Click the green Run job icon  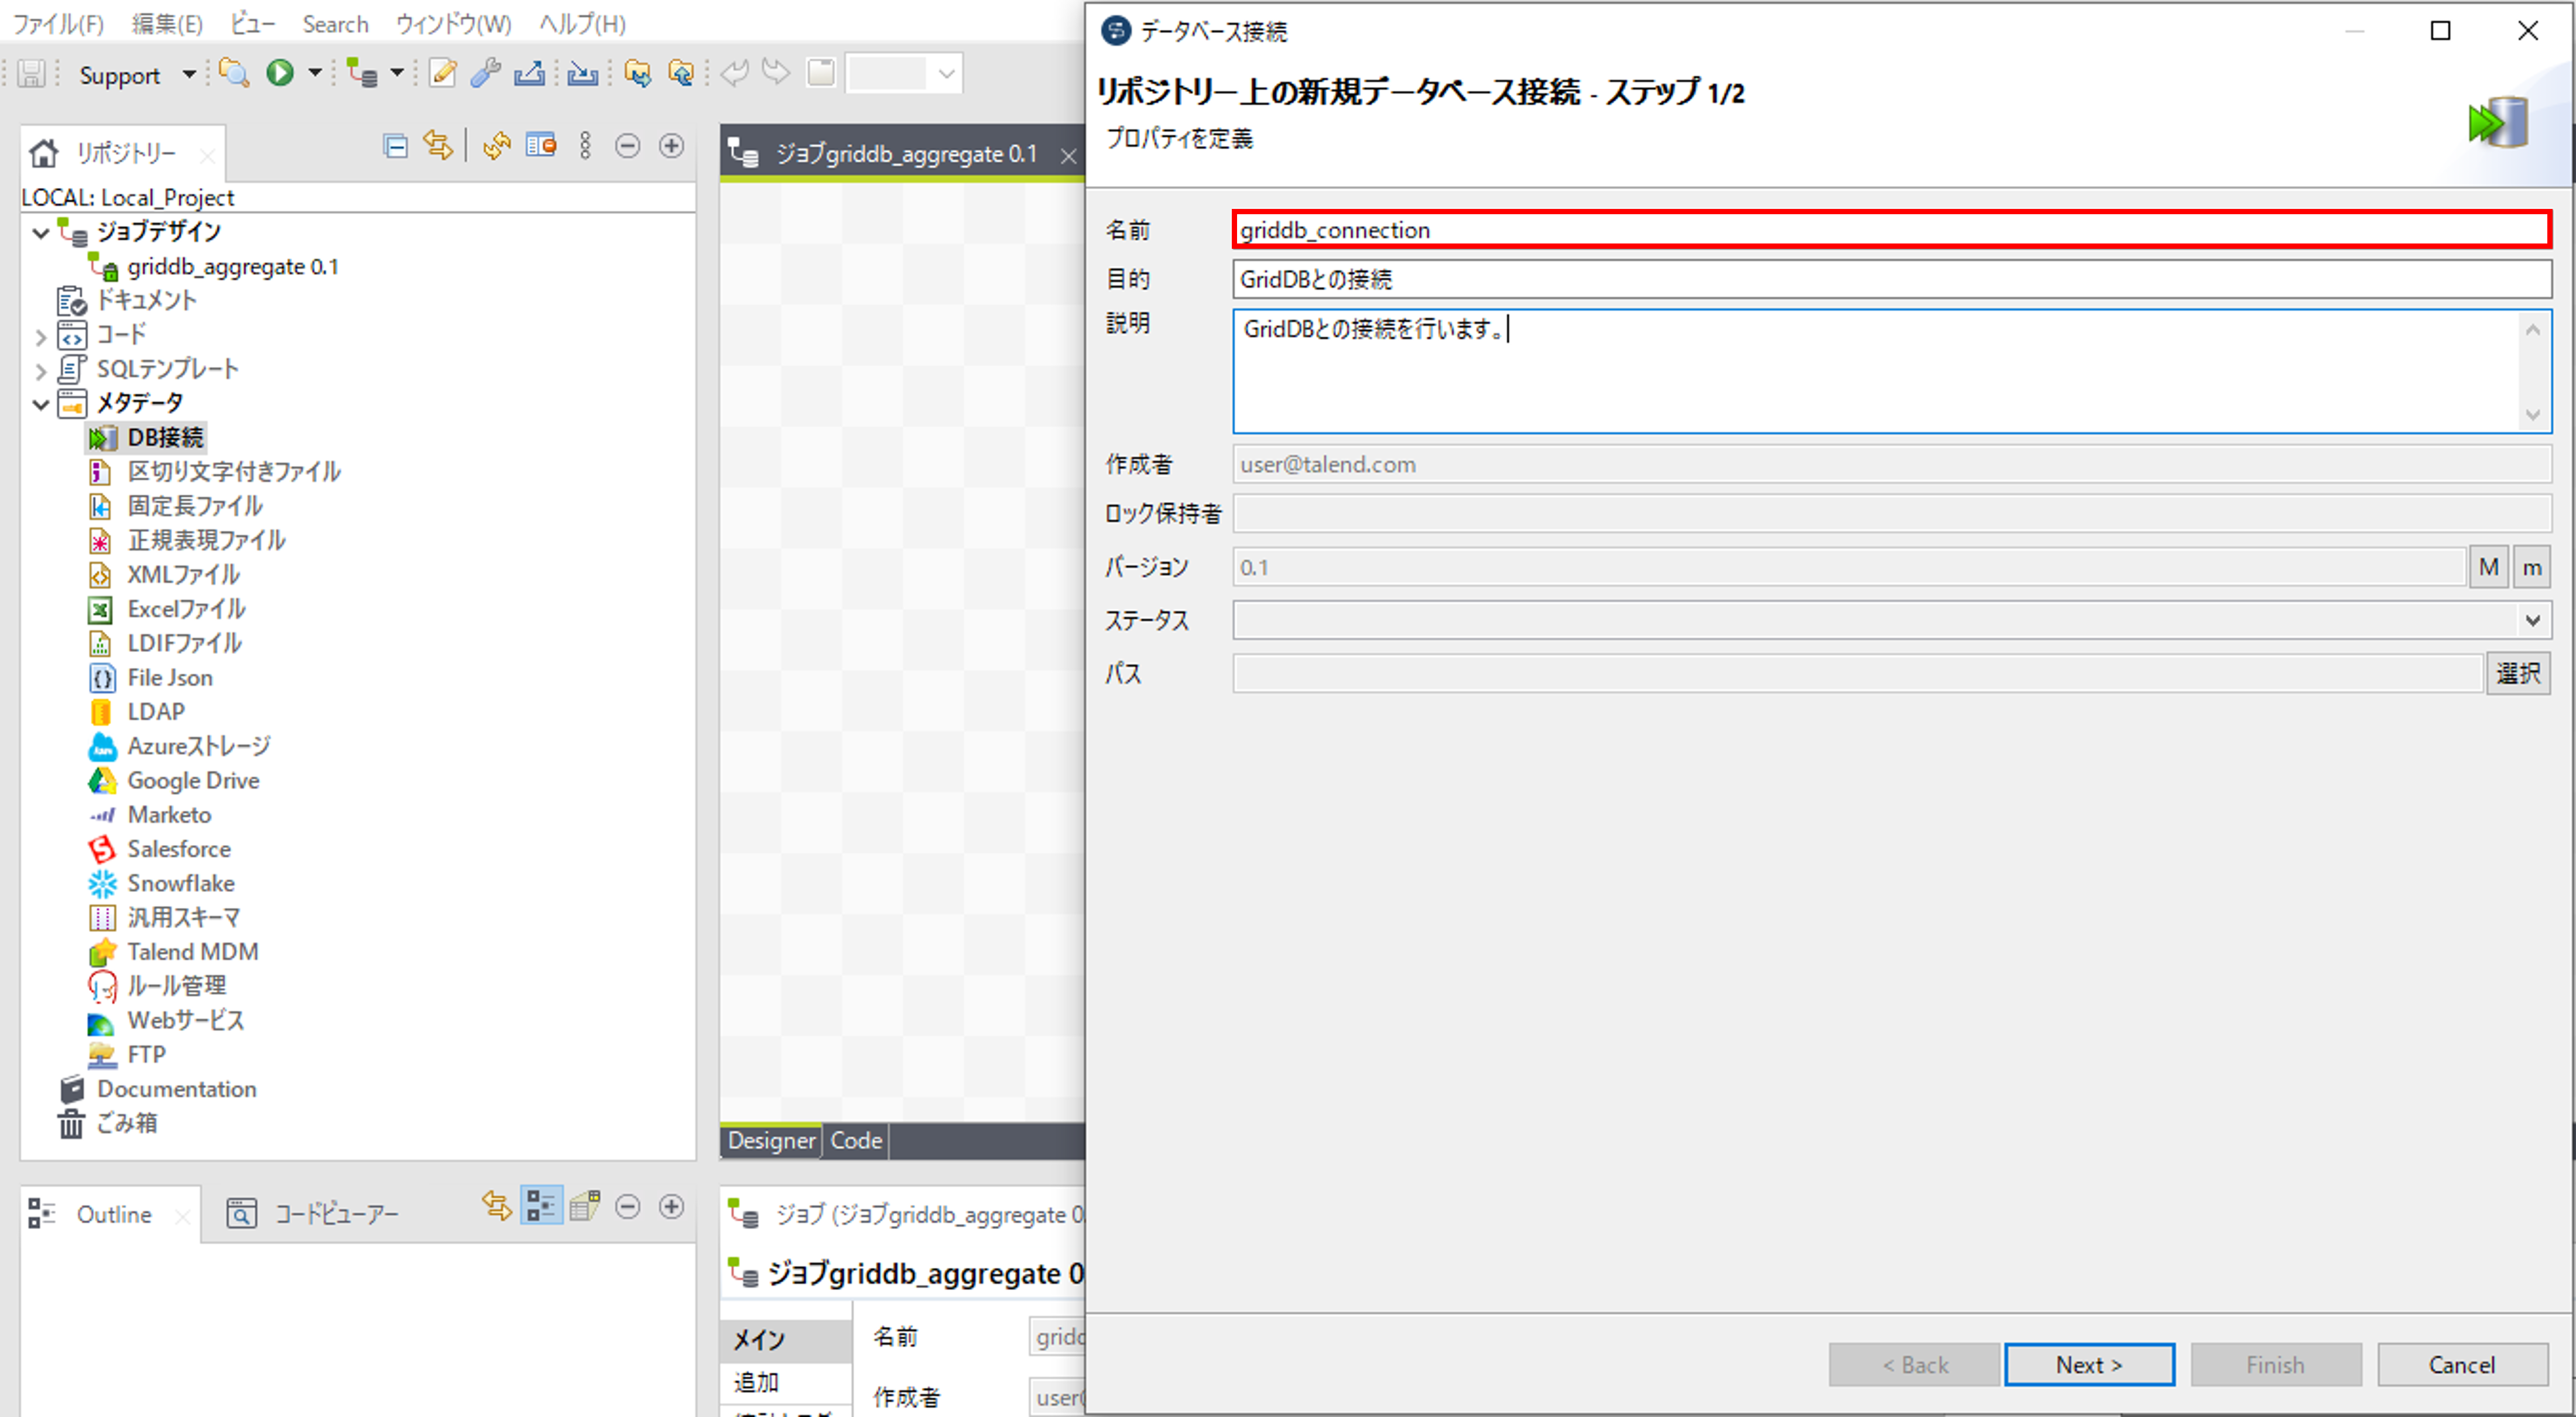pyautogui.click(x=280, y=73)
